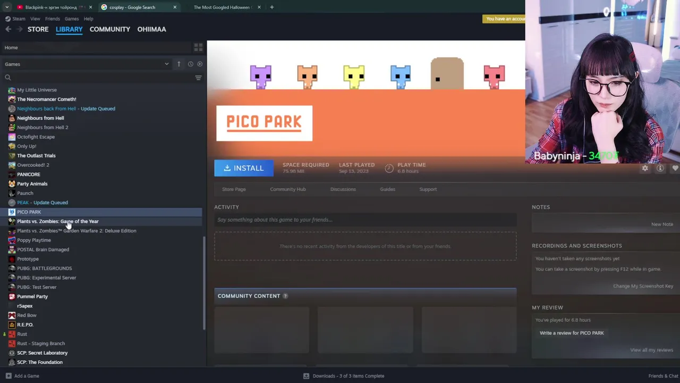Open the OHIIMAA profile section
680x383 pixels.
point(152,29)
